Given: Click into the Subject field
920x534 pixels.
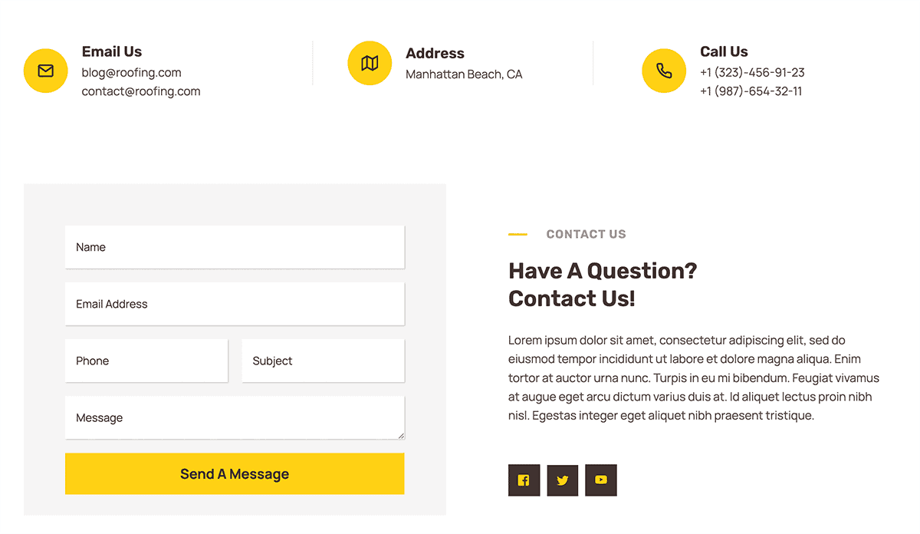Looking at the screenshot, I should pos(323,361).
